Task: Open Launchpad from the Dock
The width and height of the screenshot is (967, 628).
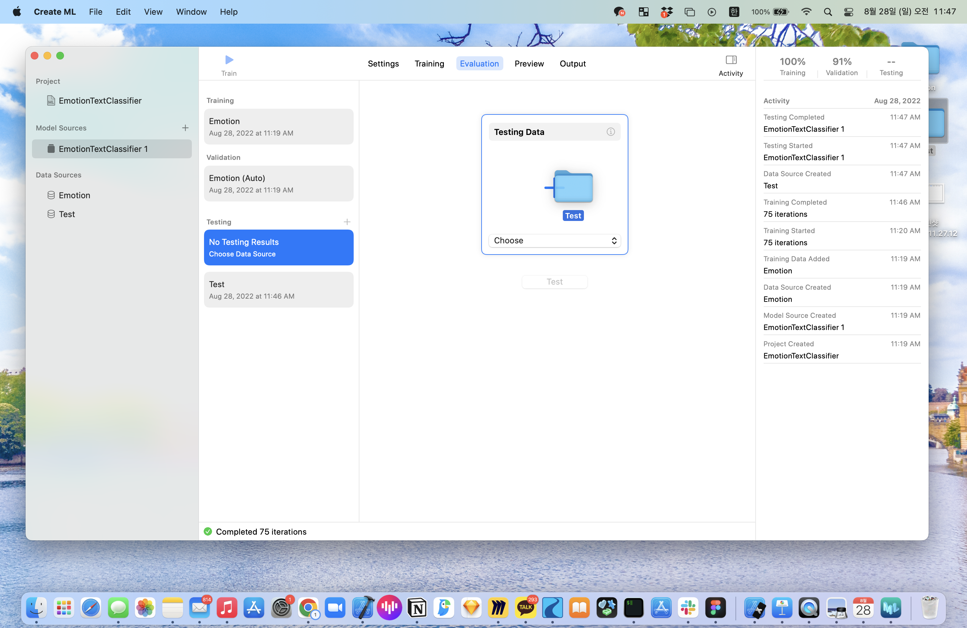Action: pos(64,608)
